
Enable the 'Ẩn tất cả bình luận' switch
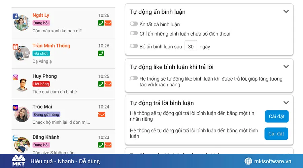pyautogui.click(x=134, y=24)
